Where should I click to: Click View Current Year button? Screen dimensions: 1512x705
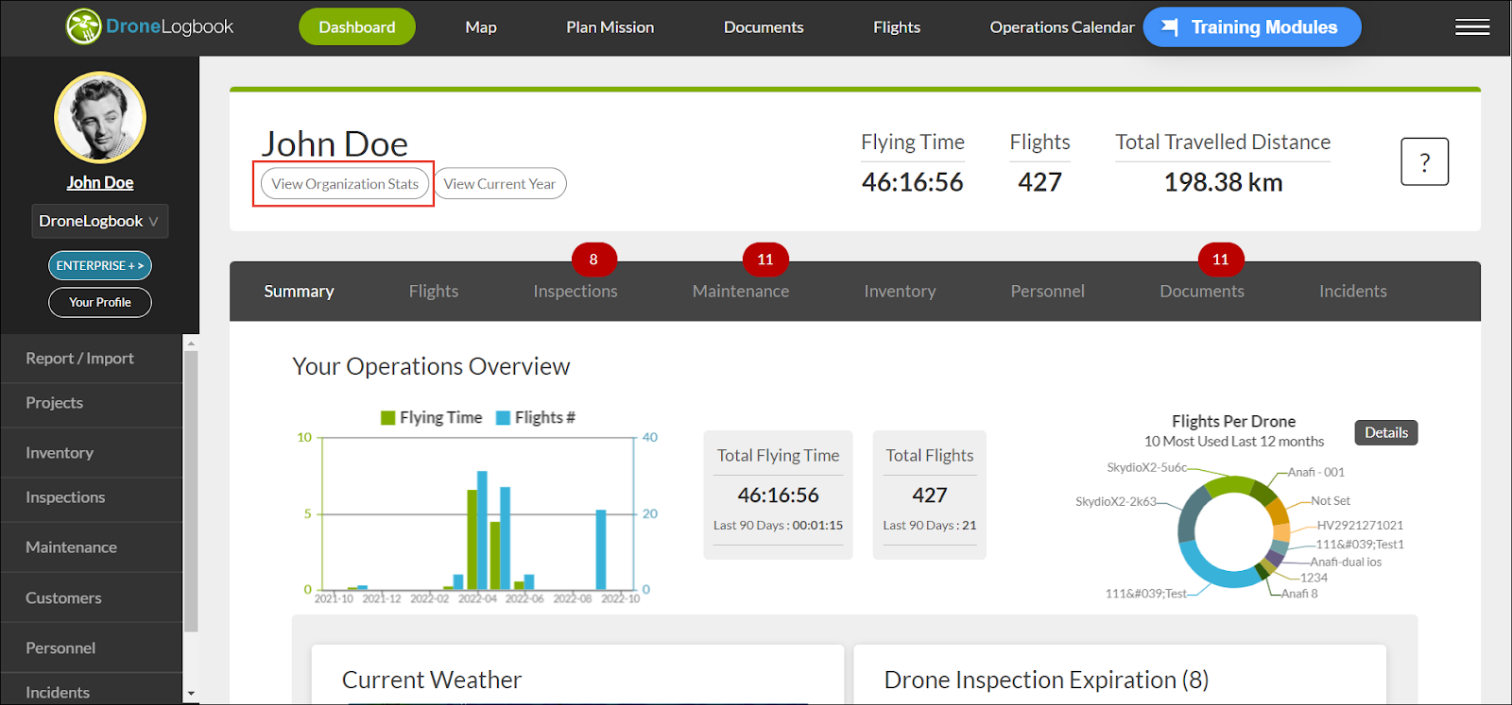500,184
